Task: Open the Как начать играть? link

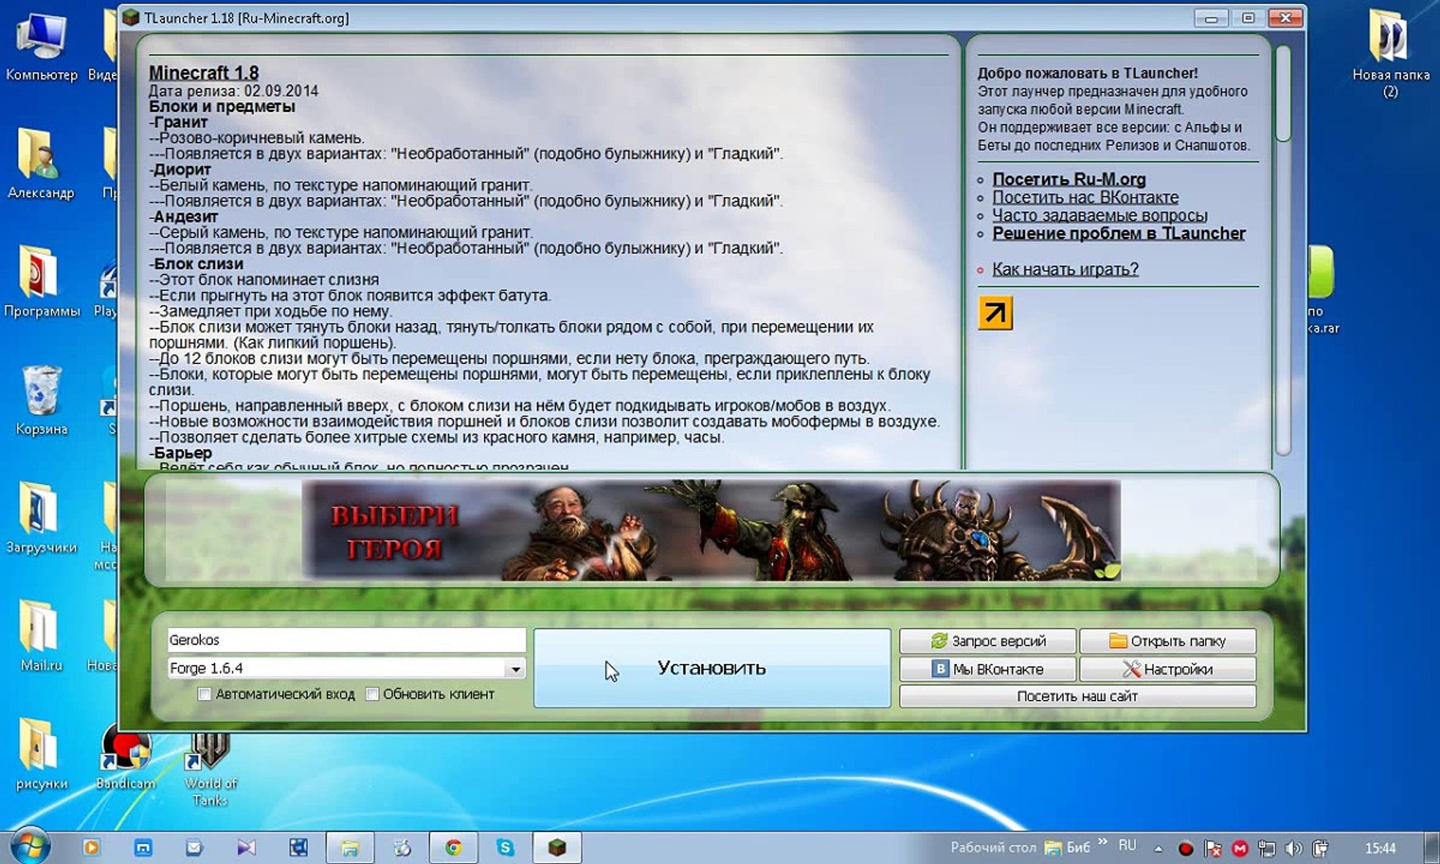Action: point(1065,270)
